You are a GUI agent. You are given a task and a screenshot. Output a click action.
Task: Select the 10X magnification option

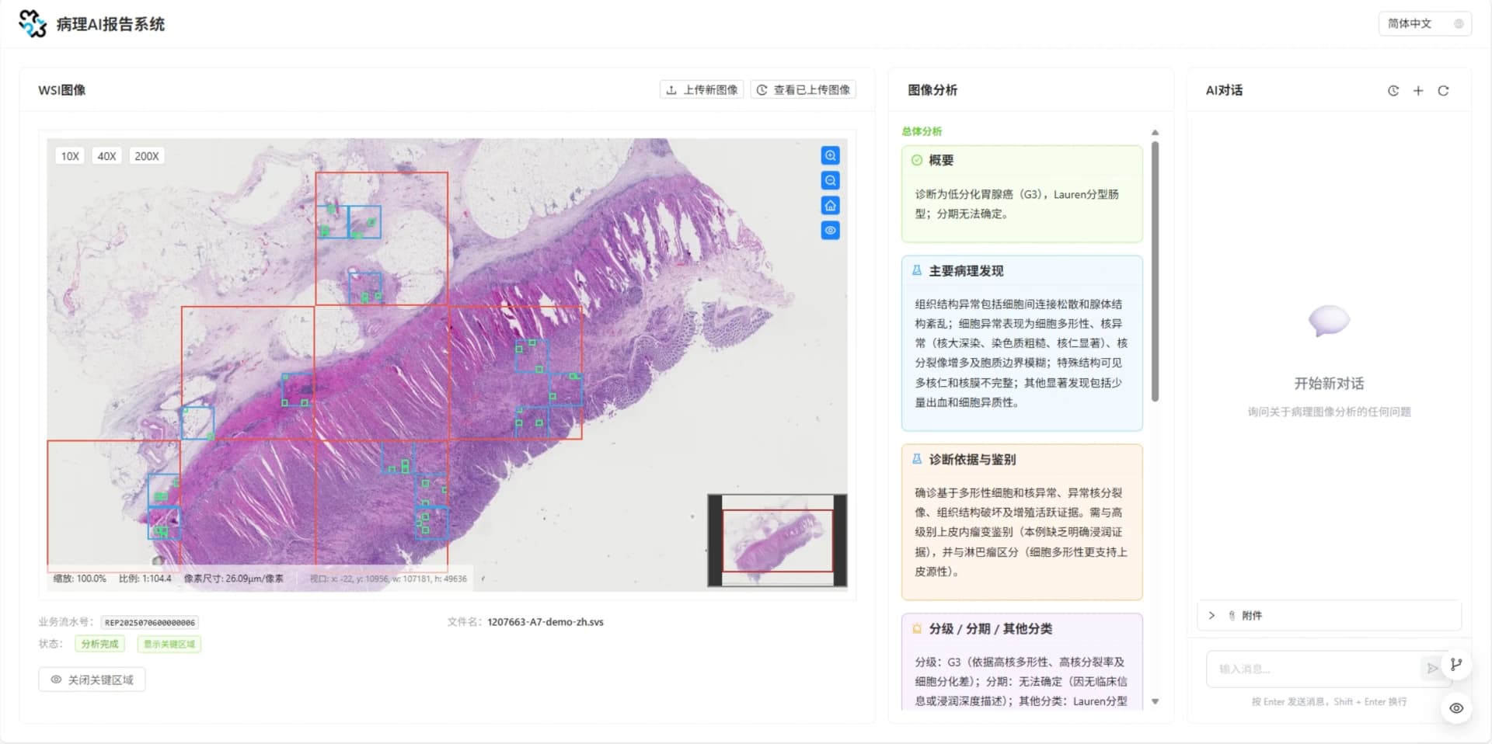70,156
